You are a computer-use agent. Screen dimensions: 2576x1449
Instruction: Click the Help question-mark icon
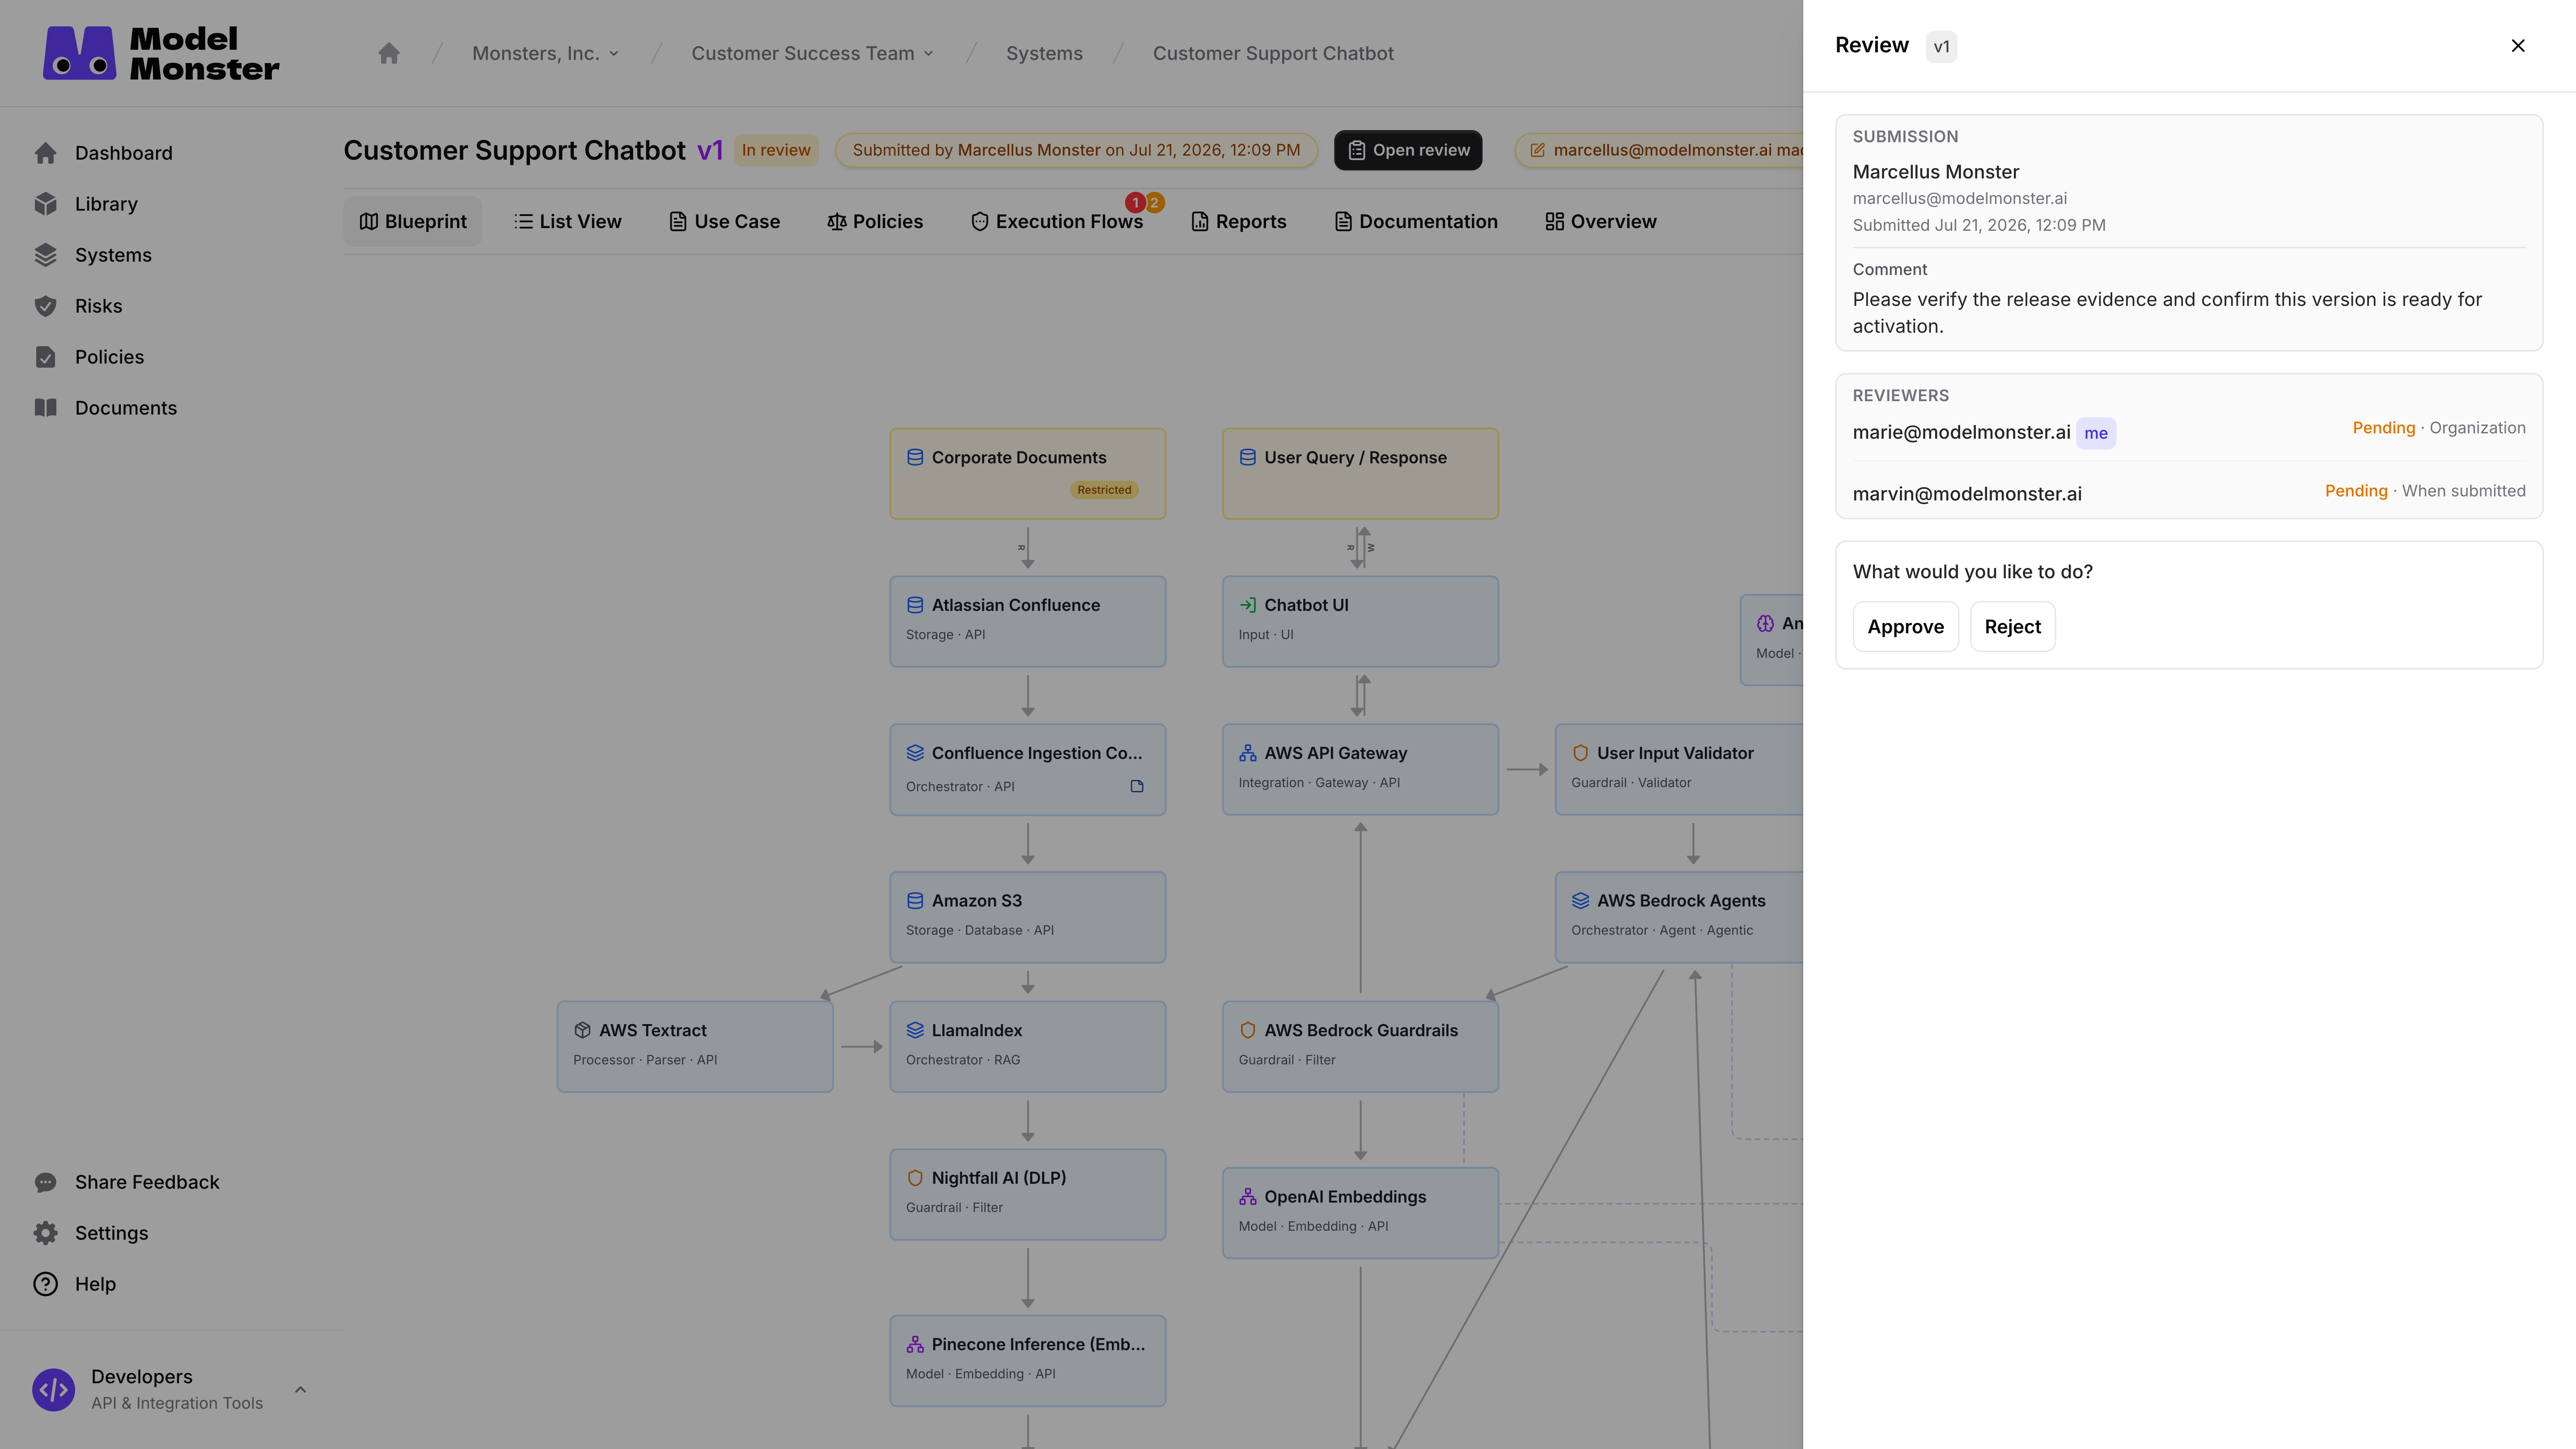(45, 1284)
